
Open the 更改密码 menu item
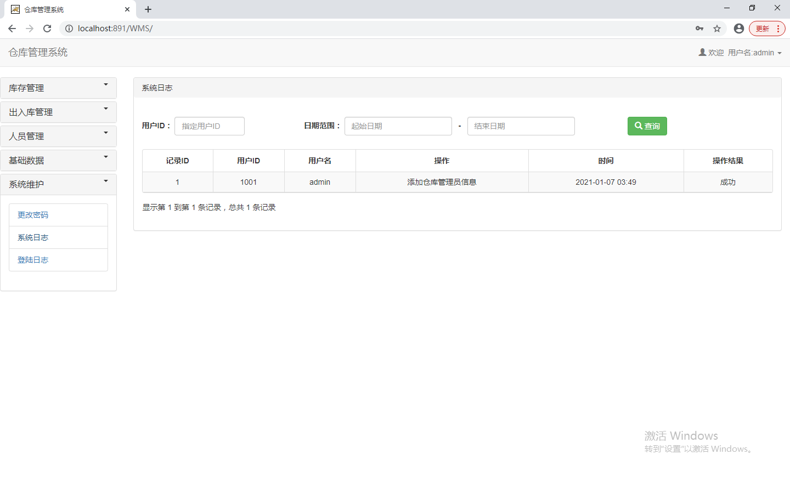(58, 215)
